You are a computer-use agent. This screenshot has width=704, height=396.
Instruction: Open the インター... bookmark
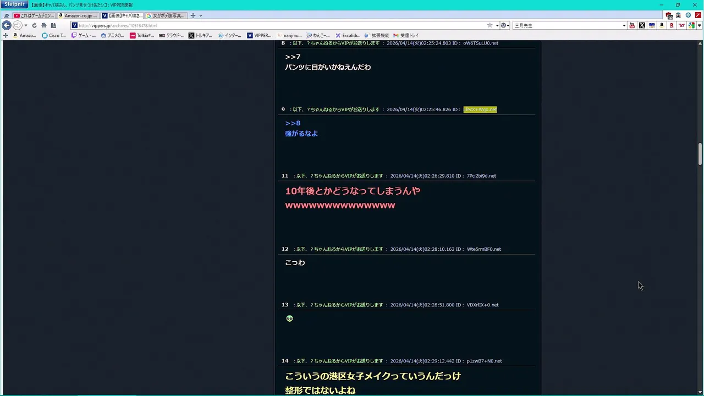click(230, 35)
